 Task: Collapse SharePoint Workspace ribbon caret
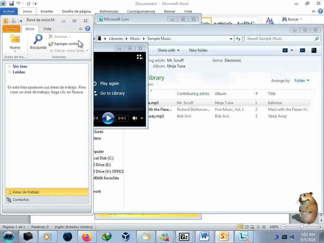pos(81,29)
